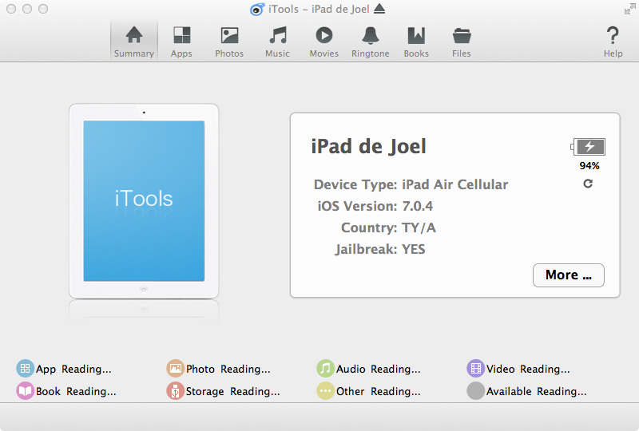Click the charging battery icon
Viewport: 639px width, 431px height.
coord(588,147)
